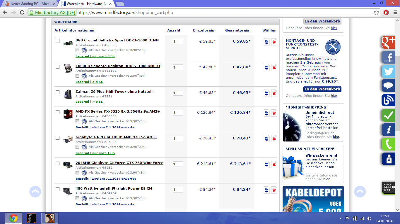Enable gift wrap for Seagate Desktop HDD
The image size is (400, 224).
(77, 76)
